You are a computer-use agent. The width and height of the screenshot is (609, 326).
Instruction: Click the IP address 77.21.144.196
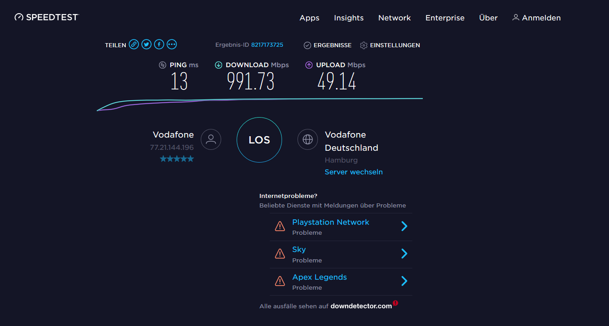[172, 148]
